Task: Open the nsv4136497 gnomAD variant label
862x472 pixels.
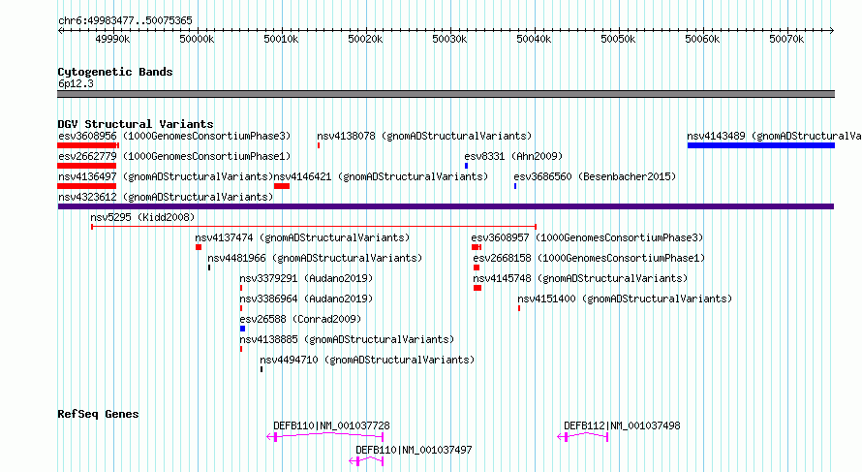Action: (166, 176)
